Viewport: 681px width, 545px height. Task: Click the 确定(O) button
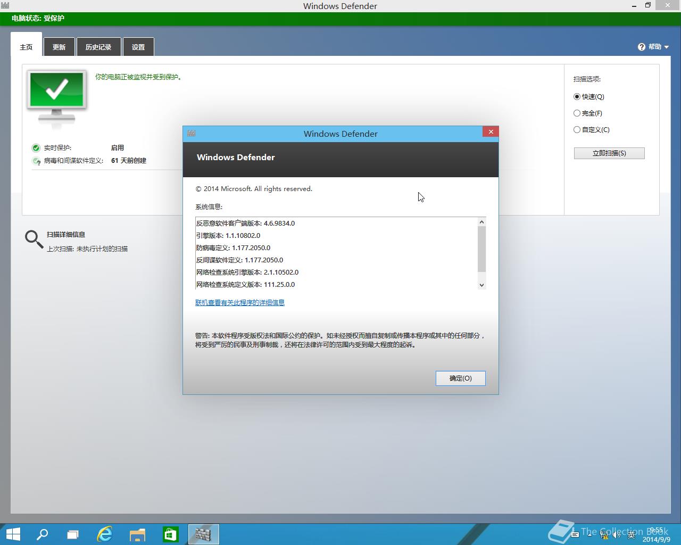460,378
